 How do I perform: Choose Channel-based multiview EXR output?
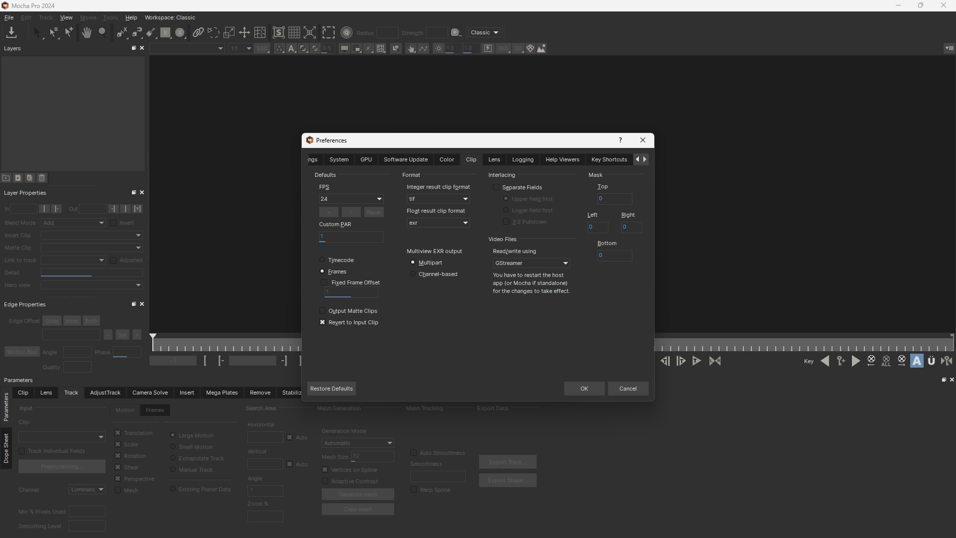coord(413,274)
